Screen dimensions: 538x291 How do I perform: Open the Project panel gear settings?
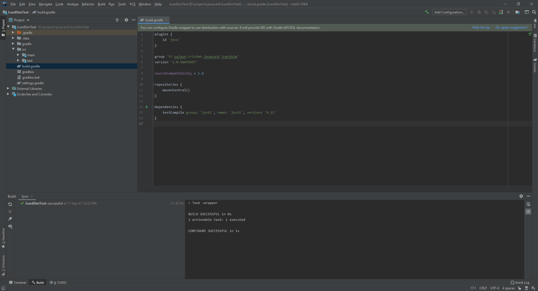(126, 20)
